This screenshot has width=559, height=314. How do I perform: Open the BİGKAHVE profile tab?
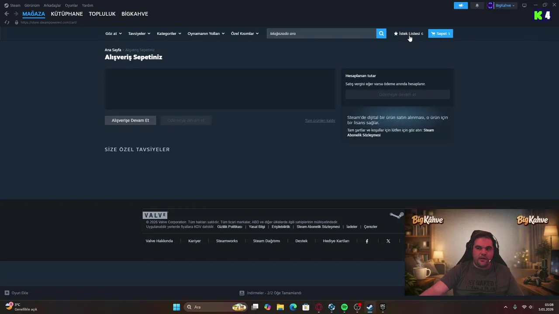[135, 14]
